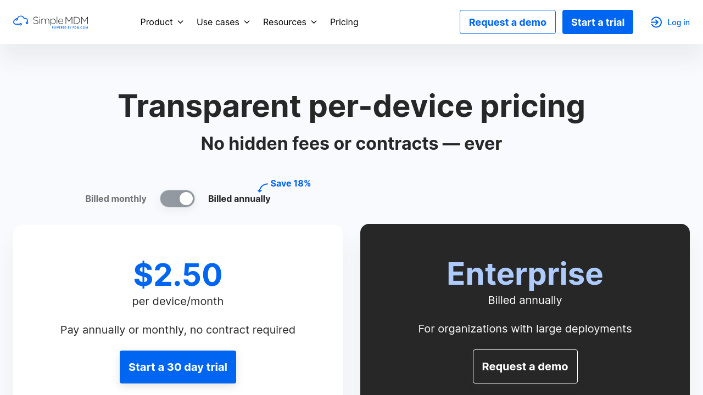The image size is (703, 395).
Task: Toggle the billing period switch
Action: (x=177, y=199)
